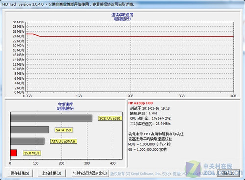This screenshot has height=180, width=245.
Task: Select the gray SCSI Ultra320 bar
Action: pyautogui.click(x=51, y=118)
